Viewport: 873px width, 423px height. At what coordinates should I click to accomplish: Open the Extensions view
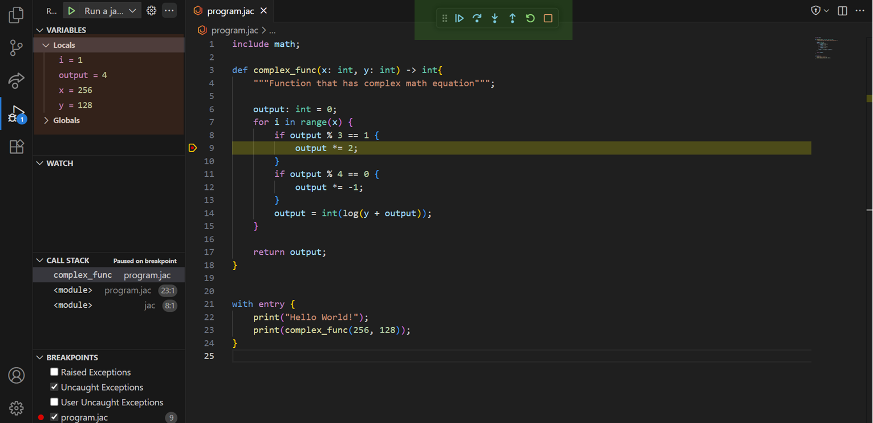tap(16, 146)
